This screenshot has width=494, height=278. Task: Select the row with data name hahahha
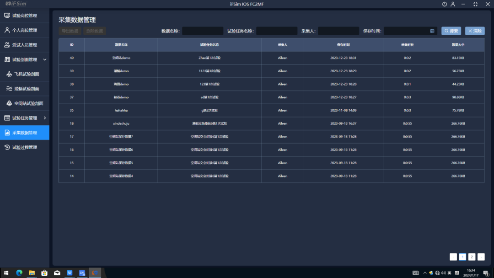click(121, 110)
